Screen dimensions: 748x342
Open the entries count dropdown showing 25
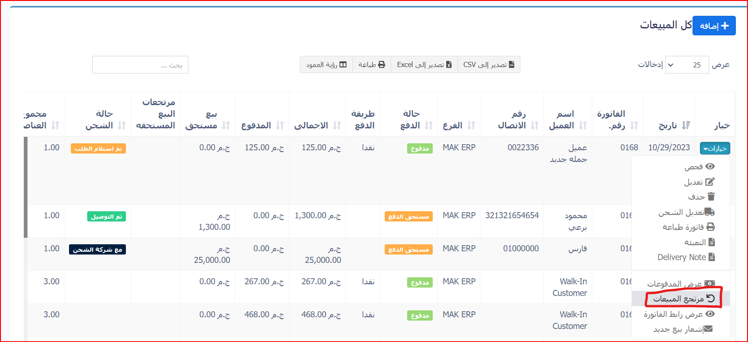[x=687, y=65]
